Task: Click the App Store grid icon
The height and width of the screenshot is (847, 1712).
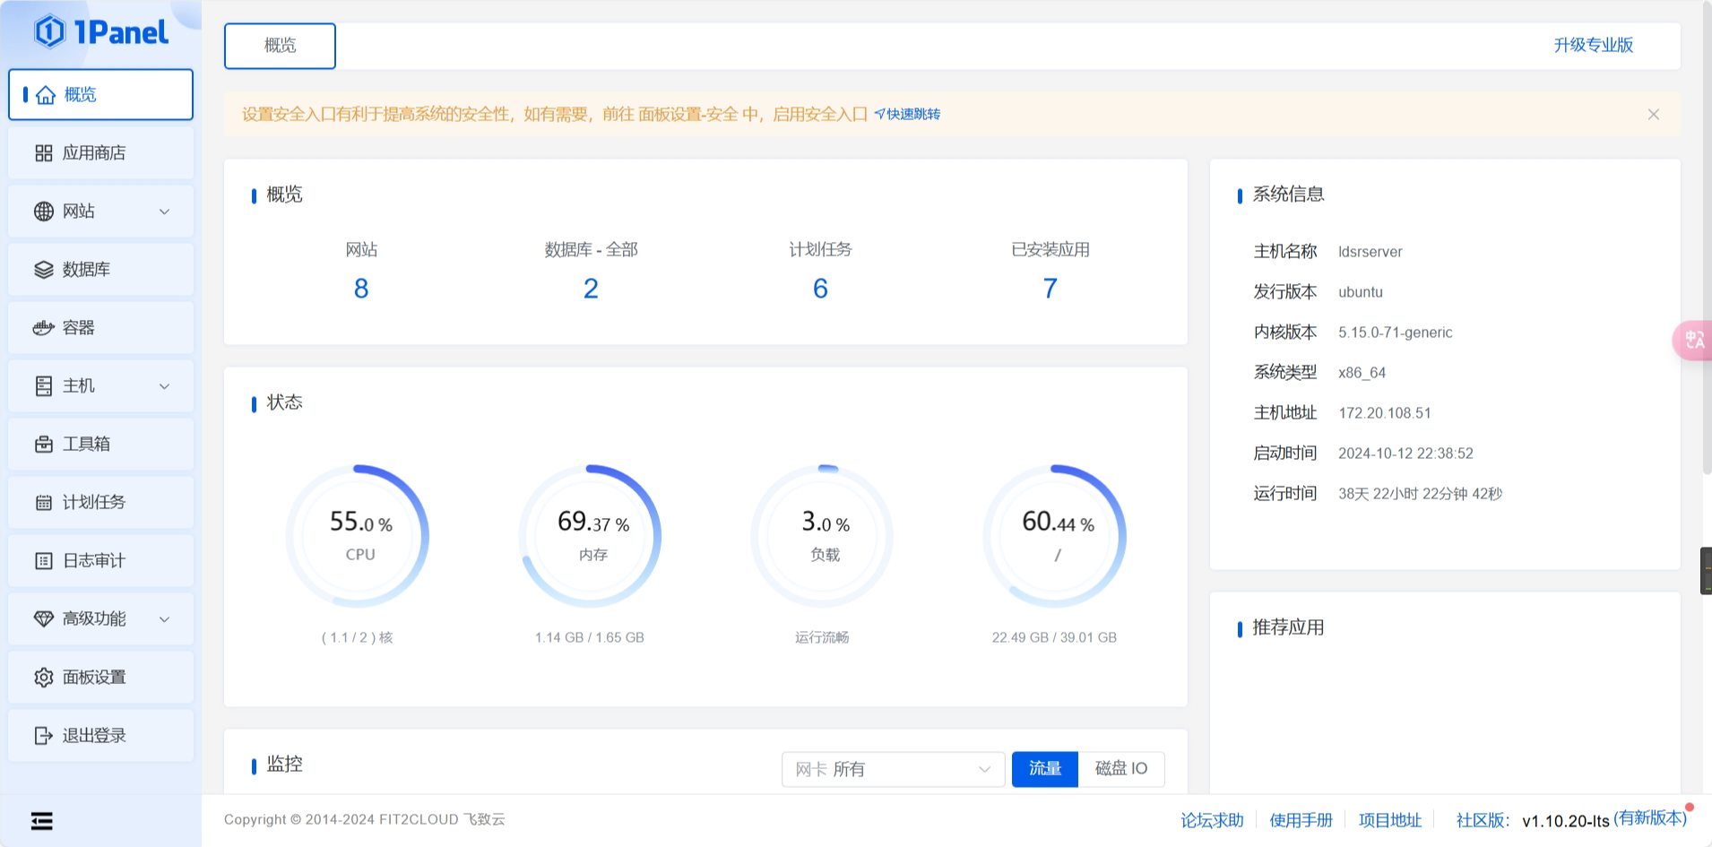Action: [x=43, y=153]
